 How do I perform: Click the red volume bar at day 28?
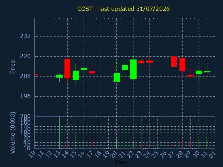[x=182, y=145]
